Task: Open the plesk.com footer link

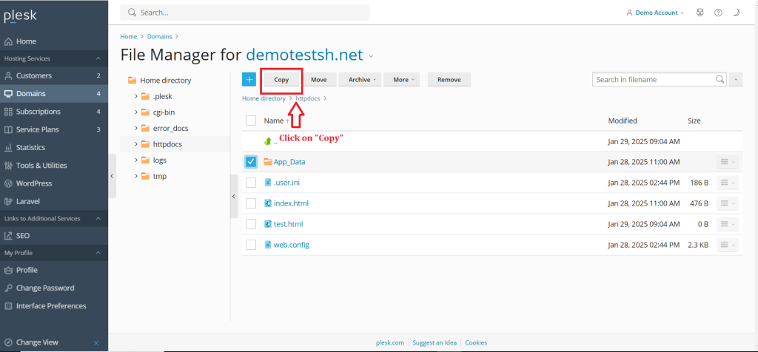Action: 390,343
